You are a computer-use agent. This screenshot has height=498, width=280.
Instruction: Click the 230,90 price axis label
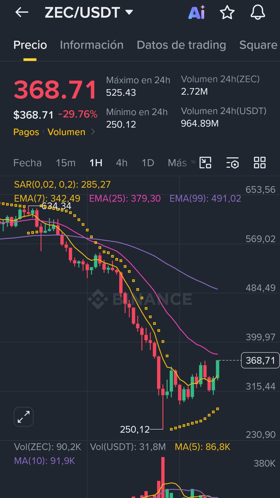261,434
